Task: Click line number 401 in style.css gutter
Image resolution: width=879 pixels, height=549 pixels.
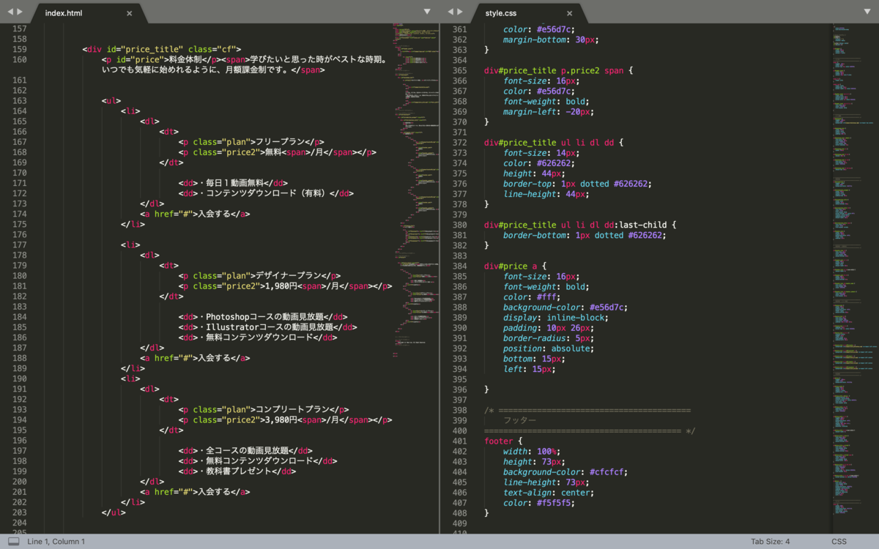Action: point(459,441)
